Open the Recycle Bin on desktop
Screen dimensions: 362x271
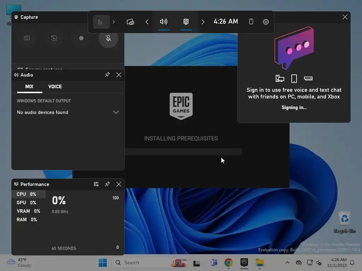tap(344, 222)
